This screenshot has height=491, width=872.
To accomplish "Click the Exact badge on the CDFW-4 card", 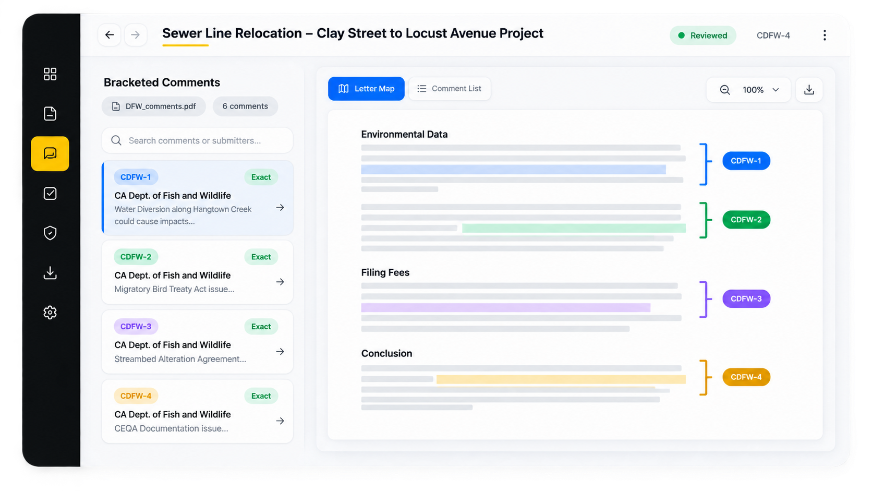I will (x=261, y=396).
